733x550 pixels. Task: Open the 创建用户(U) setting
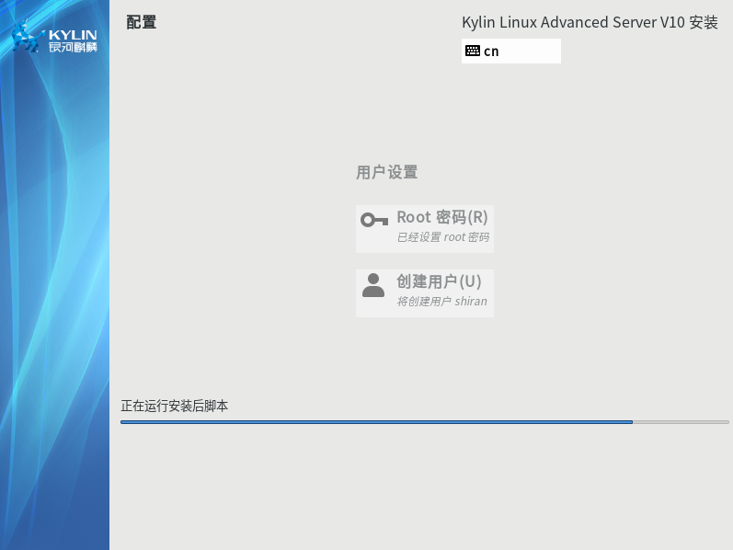(x=439, y=281)
